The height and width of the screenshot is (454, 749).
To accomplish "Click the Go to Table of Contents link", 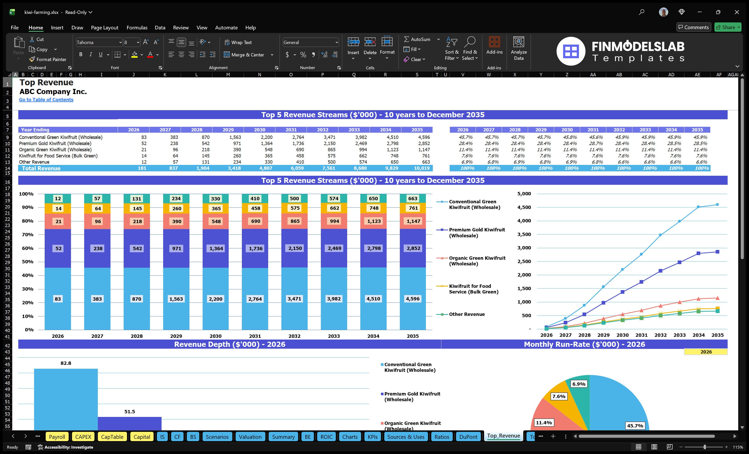I will [x=46, y=99].
